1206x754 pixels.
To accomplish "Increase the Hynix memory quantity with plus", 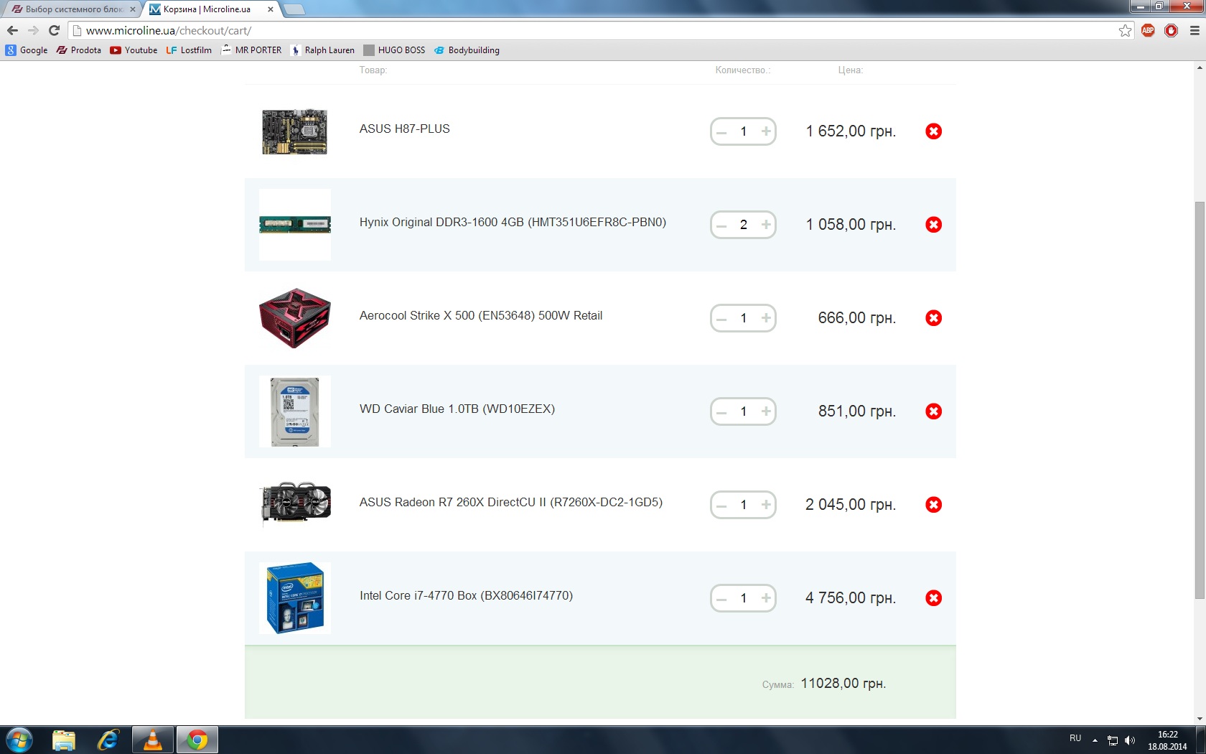I will coord(766,225).
